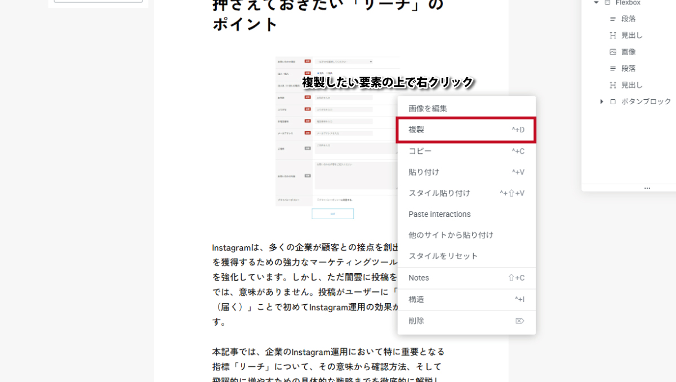Click the image icon beside 画像
This screenshot has width=676, height=382.
[x=613, y=52]
